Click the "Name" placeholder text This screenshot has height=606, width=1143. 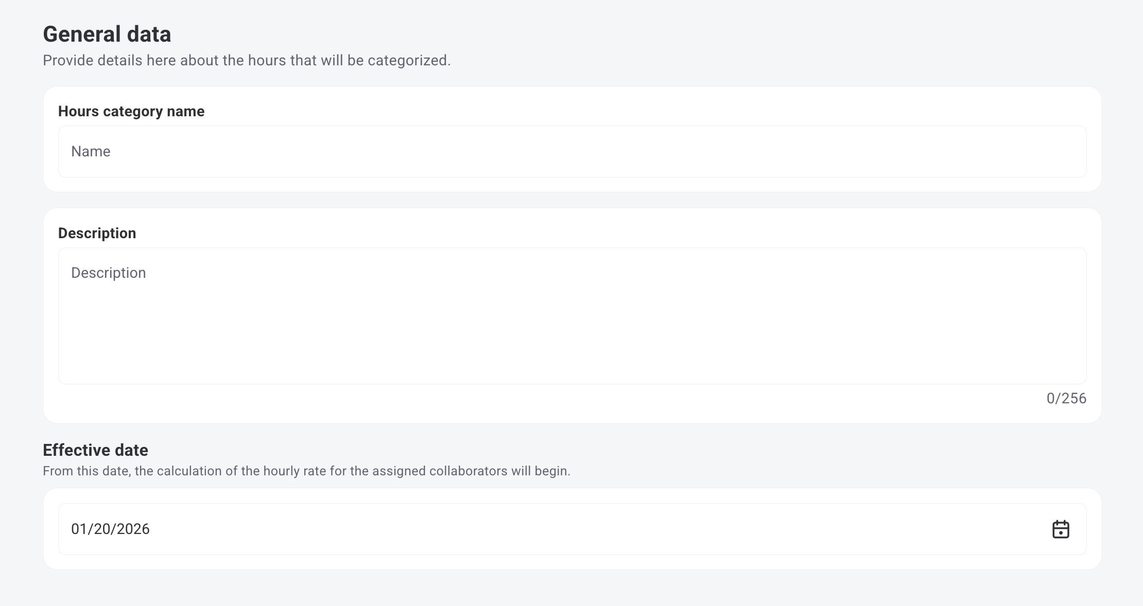[x=91, y=152]
